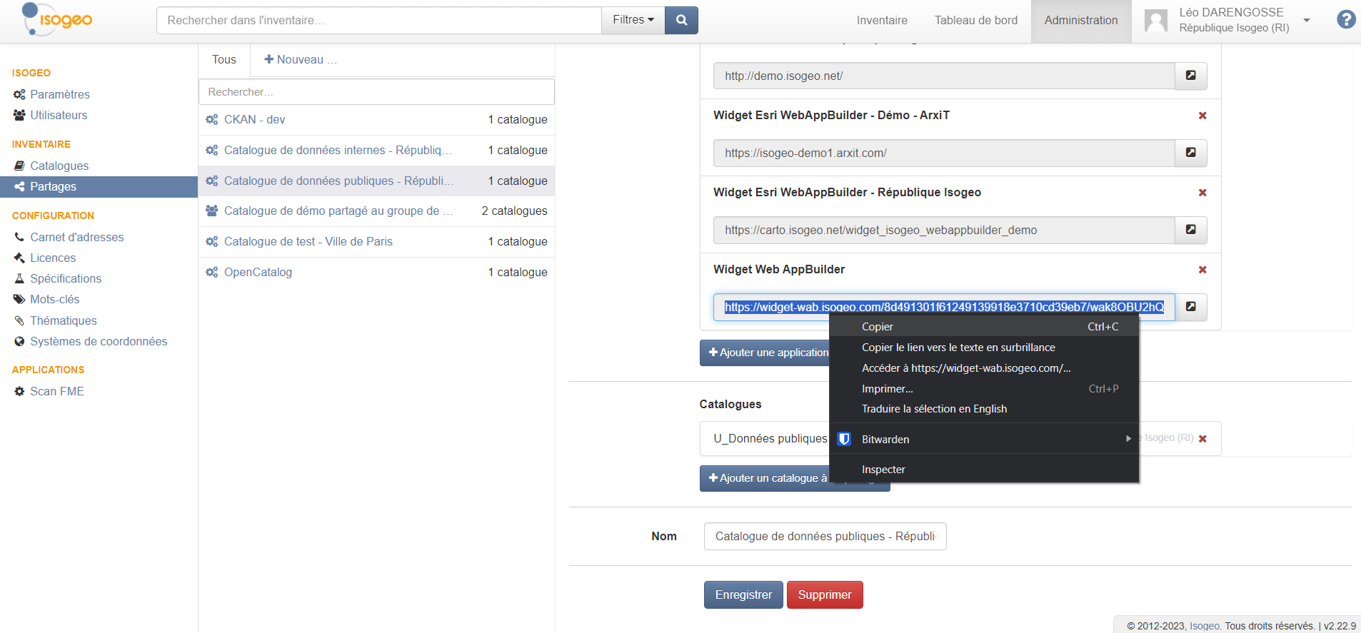This screenshot has width=1361, height=633.
Task: Click the CKAN - dev gears icon
Action: [212, 119]
